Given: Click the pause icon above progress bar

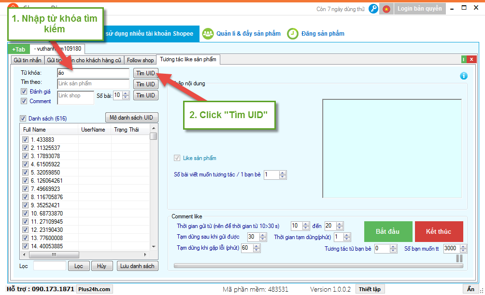Looking at the screenshot, I should click(459, 258).
